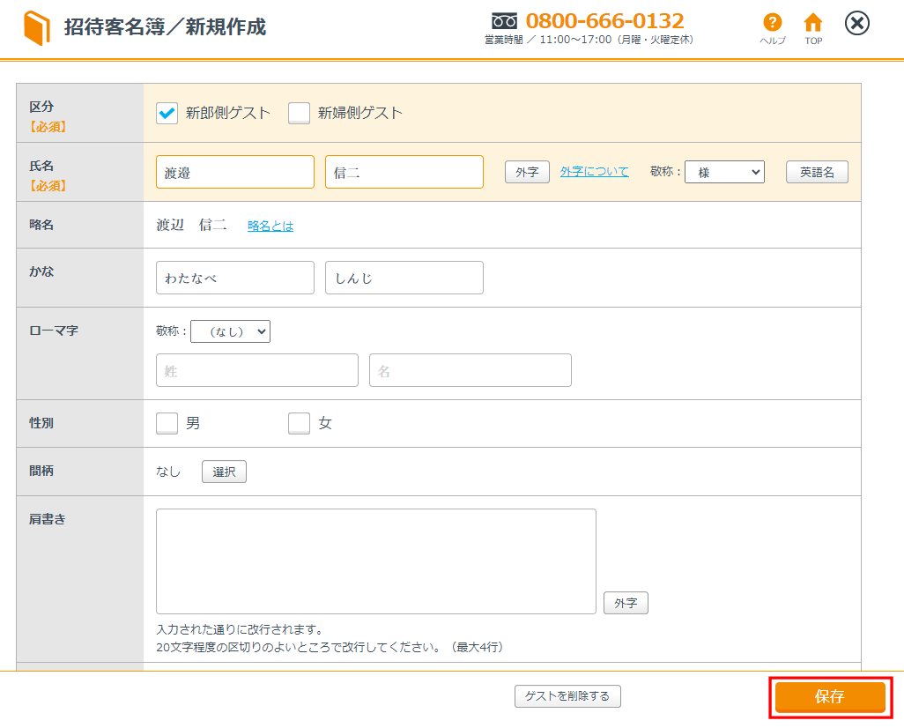Screen dimensions: 904x728
Task: Check the 新婦側ゲスト checkbox
Action: click(300, 113)
